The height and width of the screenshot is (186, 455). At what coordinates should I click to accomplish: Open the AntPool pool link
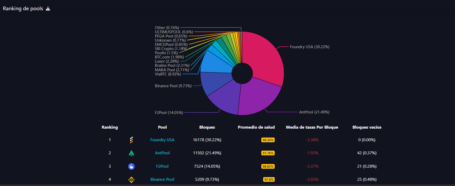tap(162, 153)
